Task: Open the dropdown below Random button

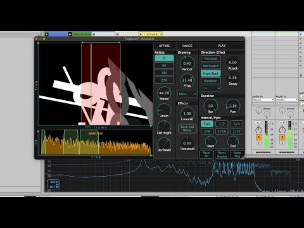Action: click(211, 88)
